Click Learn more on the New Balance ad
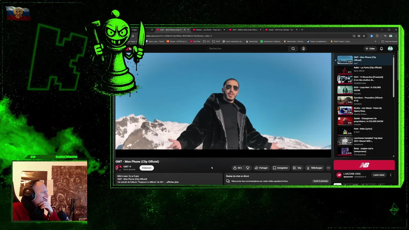Image resolution: width=409 pixels, height=230 pixels. [x=379, y=175]
